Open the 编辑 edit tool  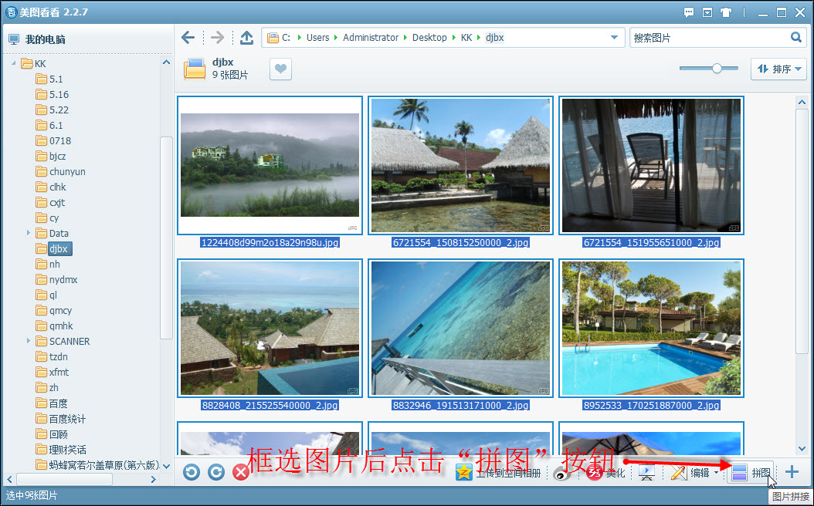tap(690, 472)
